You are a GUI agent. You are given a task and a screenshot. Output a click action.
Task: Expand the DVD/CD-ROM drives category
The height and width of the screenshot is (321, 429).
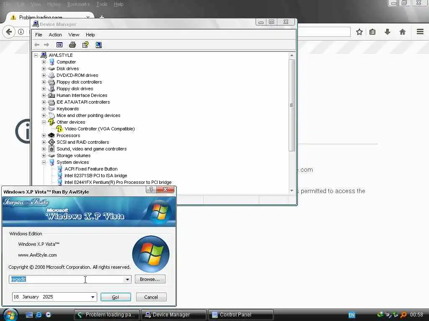pos(44,75)
